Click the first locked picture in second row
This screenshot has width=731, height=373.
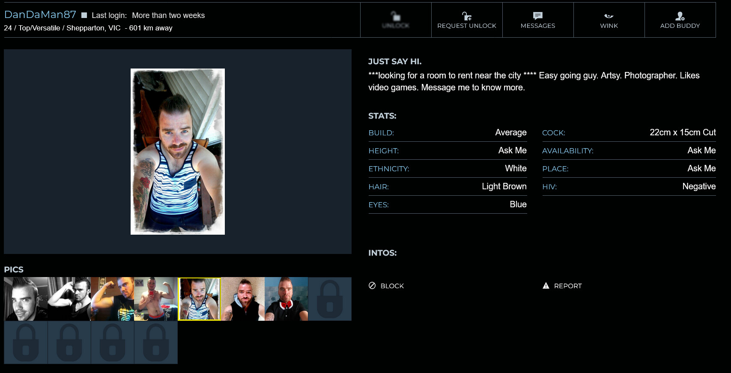point(26,343)
